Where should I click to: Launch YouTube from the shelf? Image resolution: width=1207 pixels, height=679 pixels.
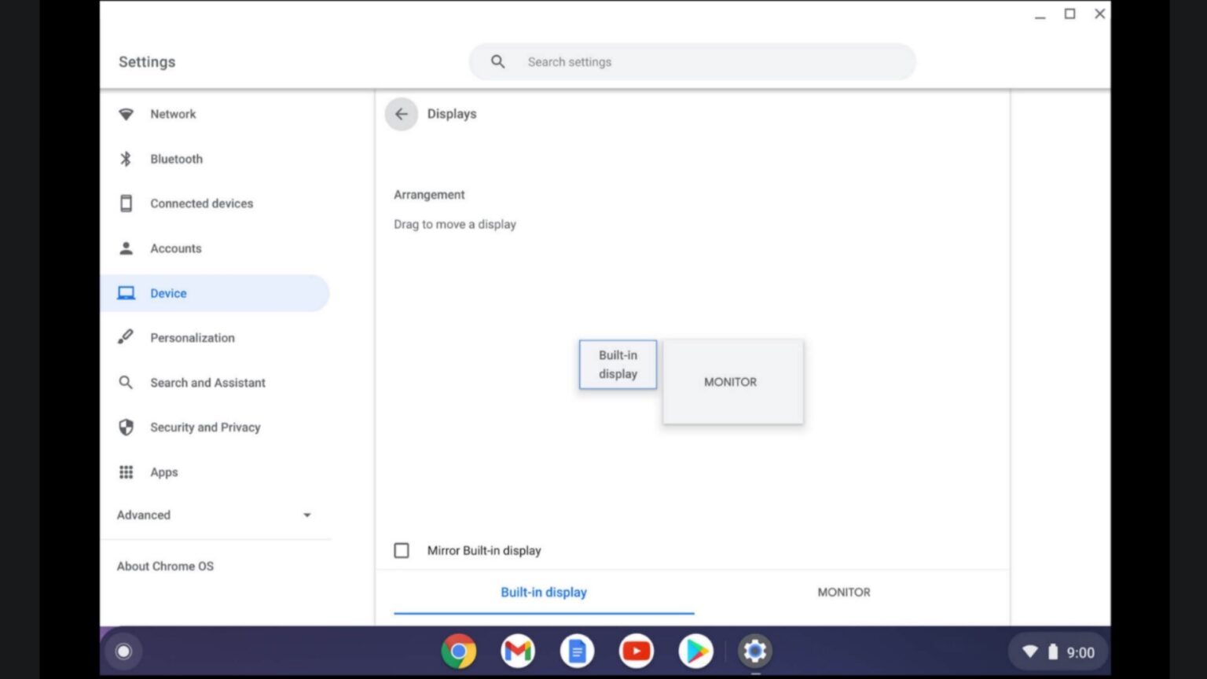click(x=636, y=651)
